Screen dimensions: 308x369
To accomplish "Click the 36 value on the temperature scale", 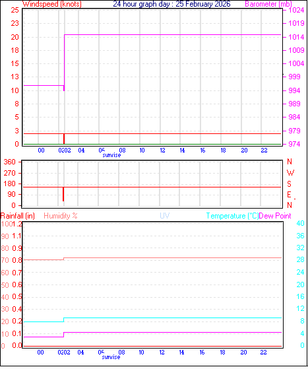I will point(301,236).
